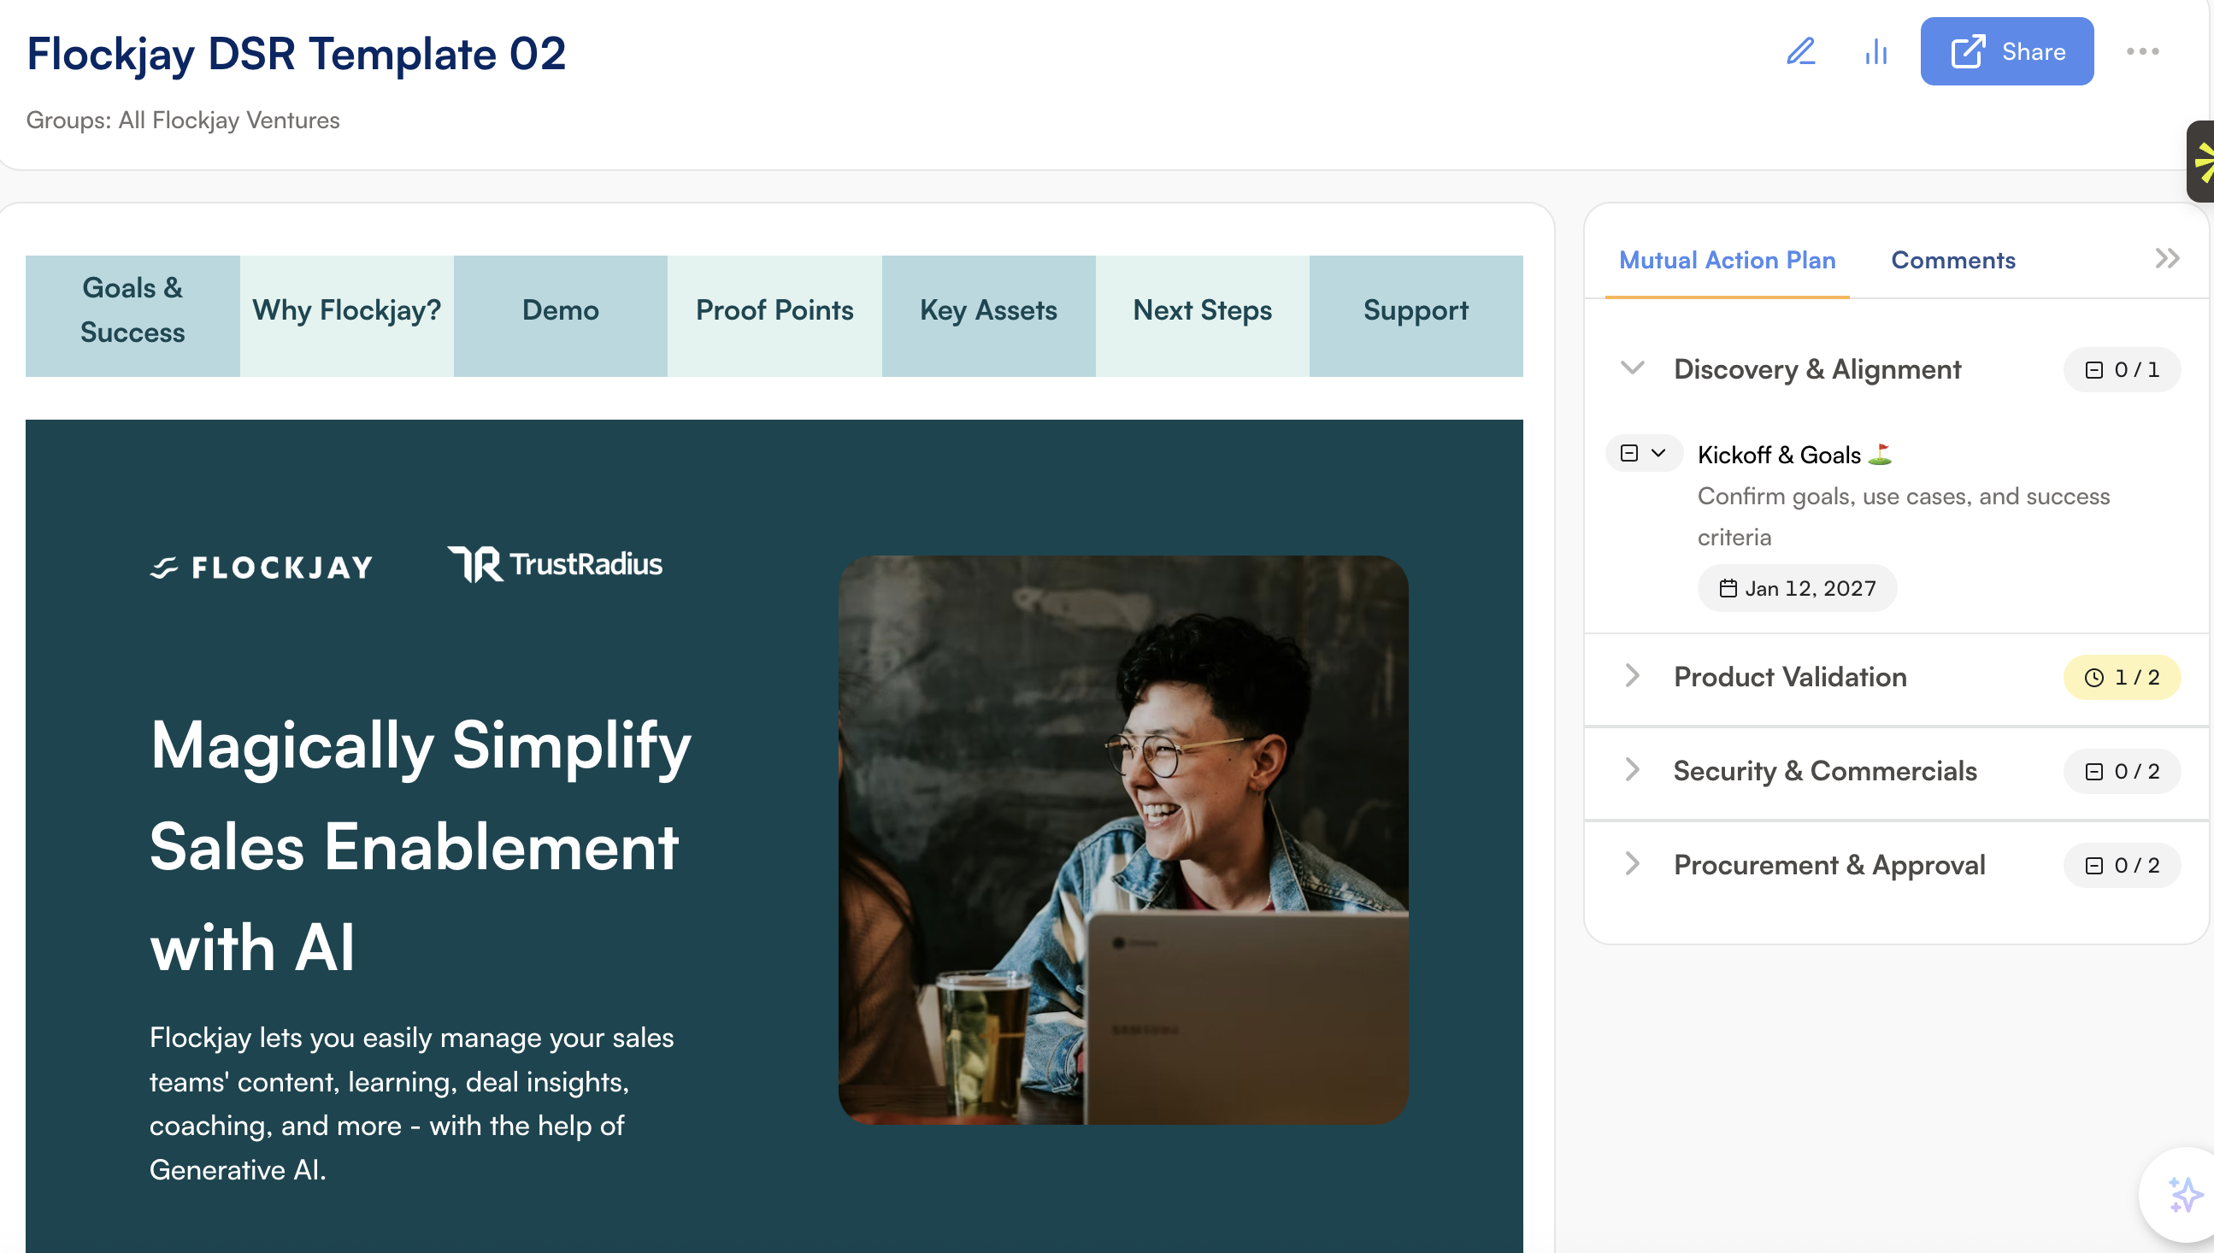Open the bar chart analytics icon
This screenshot has height=1253, width=2214.
pos(1875,51)
